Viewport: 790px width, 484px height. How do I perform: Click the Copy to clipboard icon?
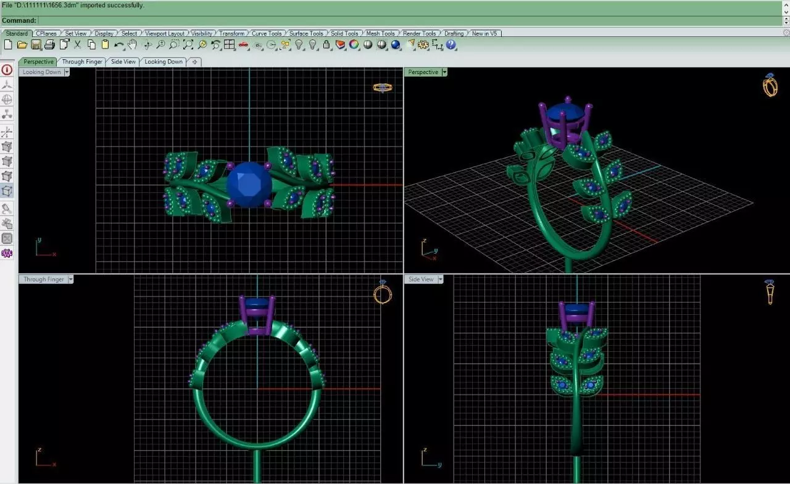coord(91,44)
